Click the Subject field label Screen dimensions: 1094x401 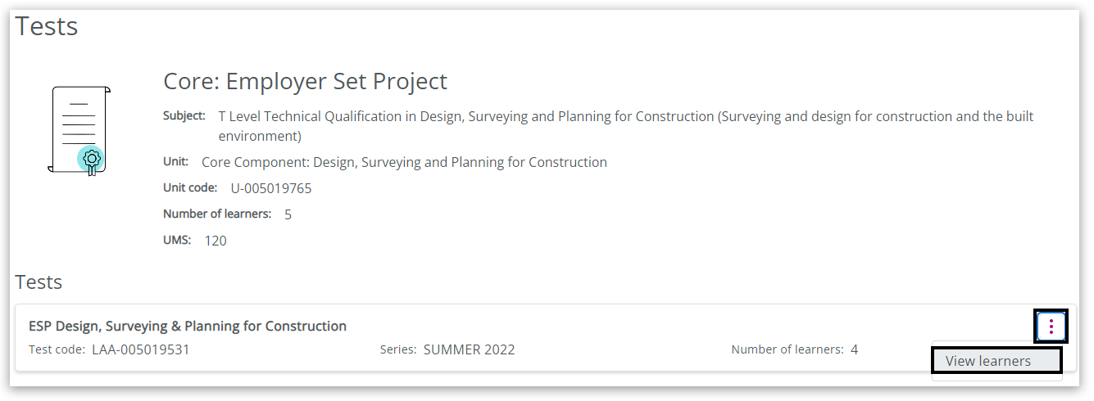tap(184, 115)
